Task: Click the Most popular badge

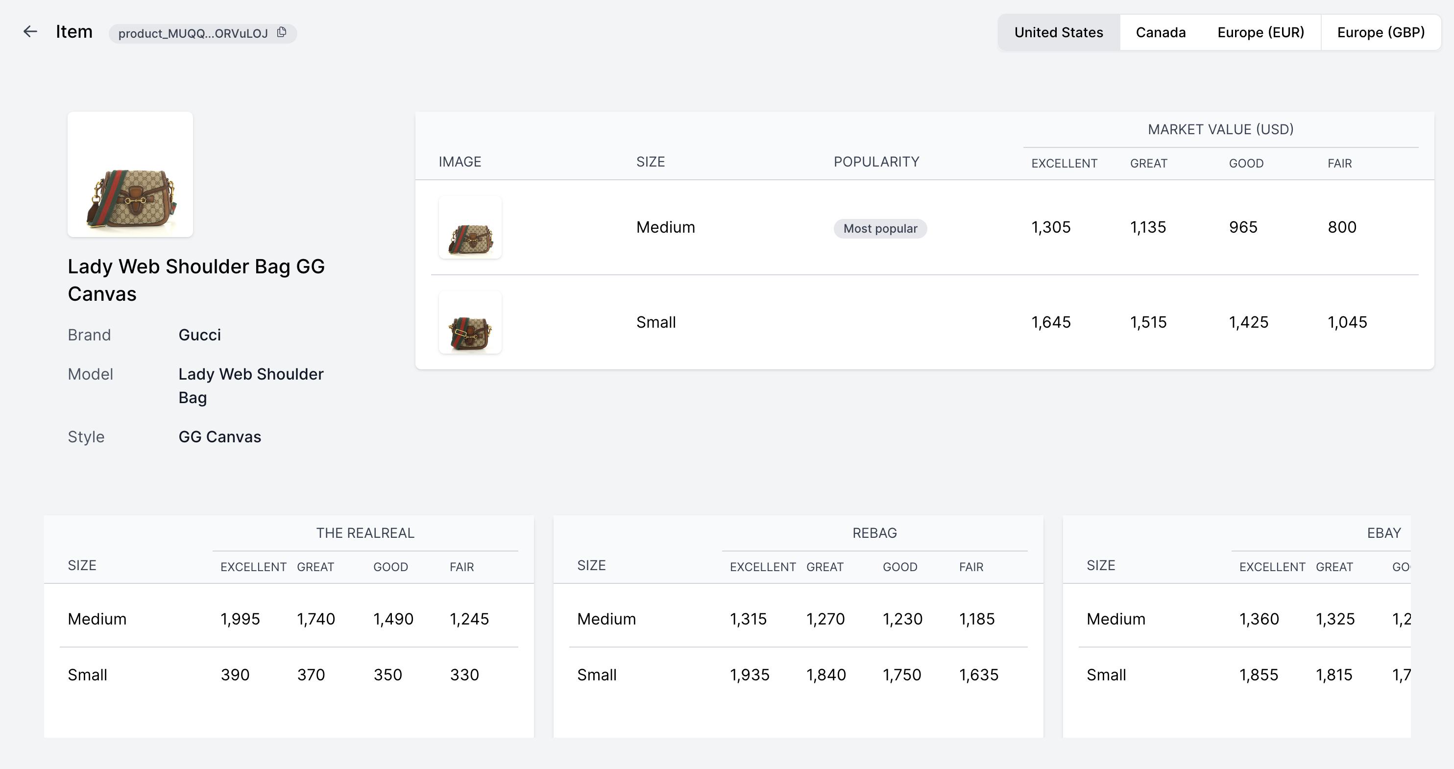Action: click(880, 229)
